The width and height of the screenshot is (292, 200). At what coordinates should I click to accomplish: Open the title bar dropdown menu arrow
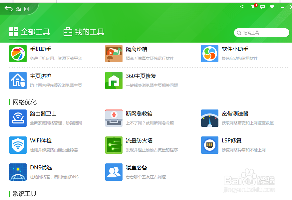pos(272,7)
